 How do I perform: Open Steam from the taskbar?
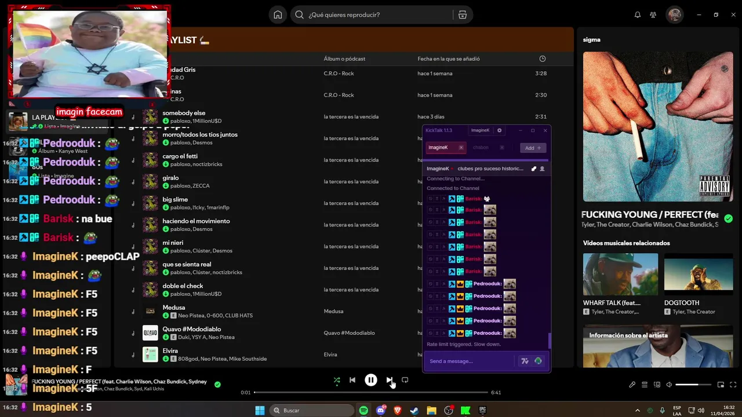414,410
